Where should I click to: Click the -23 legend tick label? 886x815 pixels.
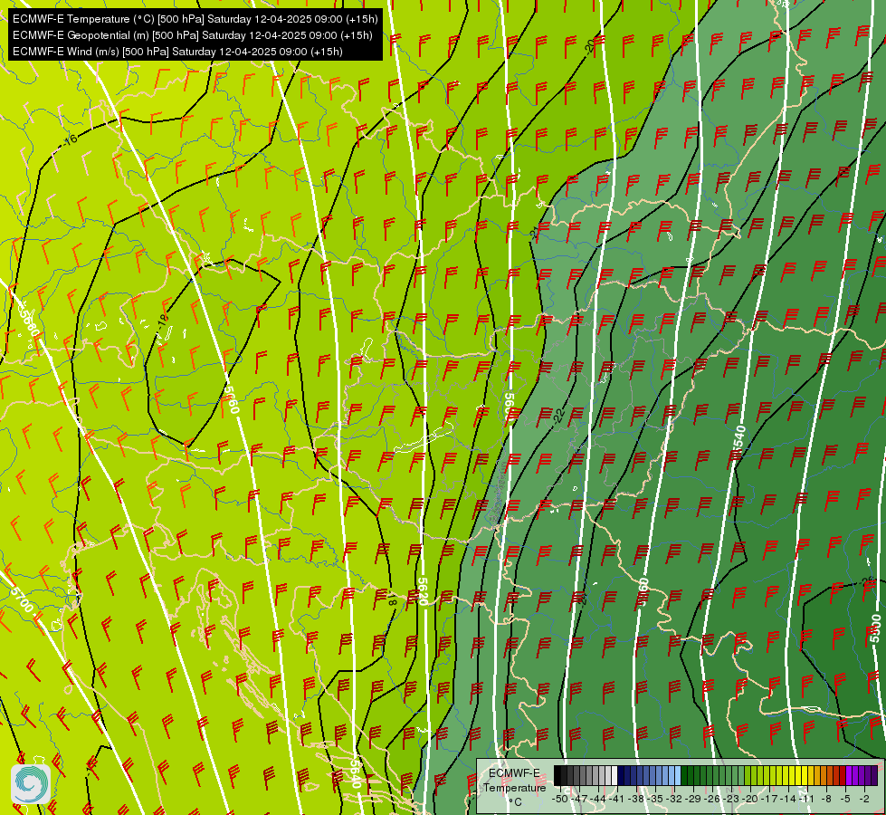coord(731,799)
